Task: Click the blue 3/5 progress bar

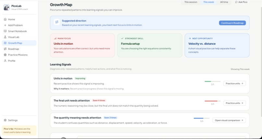Action: pos(202,118)
